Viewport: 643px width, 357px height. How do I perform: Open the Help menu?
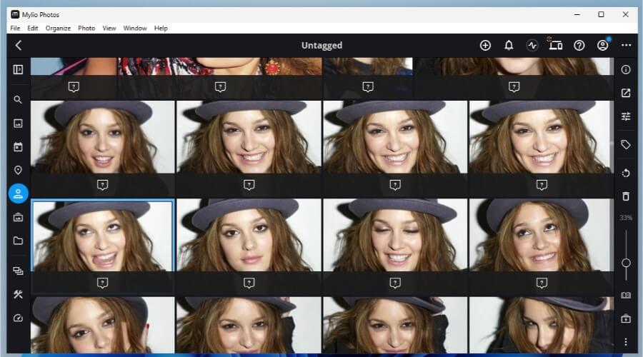tap(161, 29)
